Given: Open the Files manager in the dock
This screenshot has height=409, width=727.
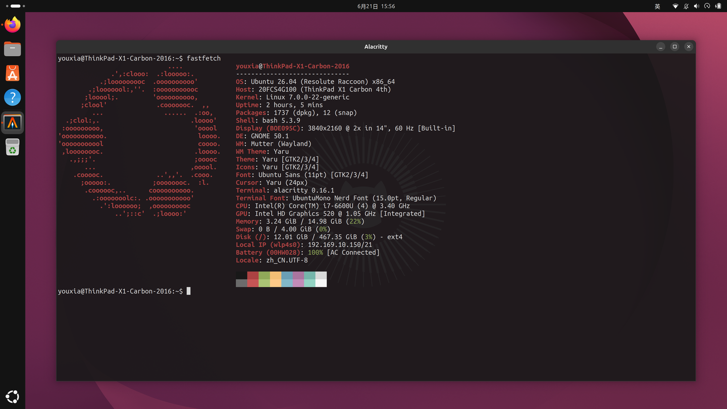Looking at the screenshot, I should tap(13, 48).
